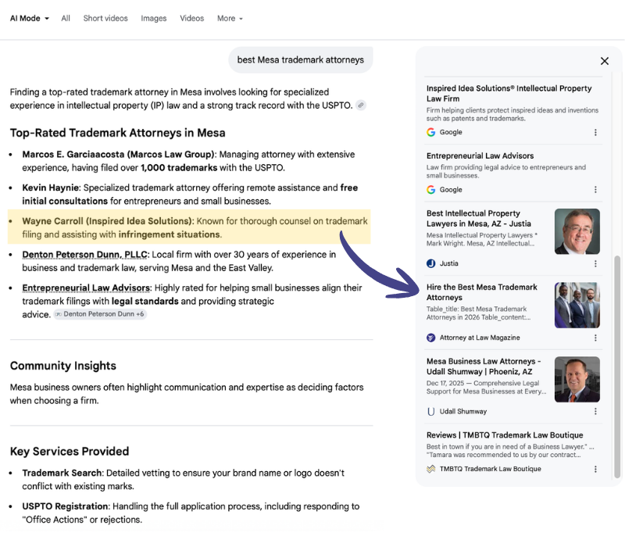
Task: Open more options for Inspired Idea Solutions result
Action: click(595, 132)
